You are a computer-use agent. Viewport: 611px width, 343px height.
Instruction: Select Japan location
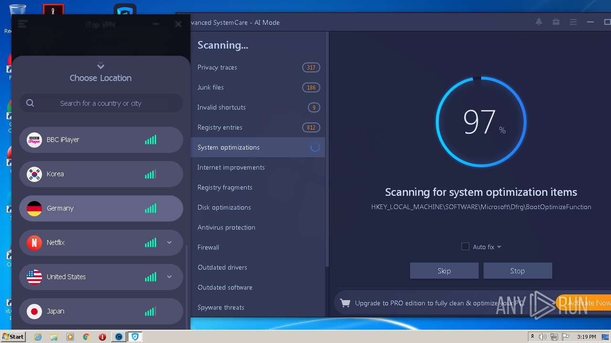[x=101, y=311]
